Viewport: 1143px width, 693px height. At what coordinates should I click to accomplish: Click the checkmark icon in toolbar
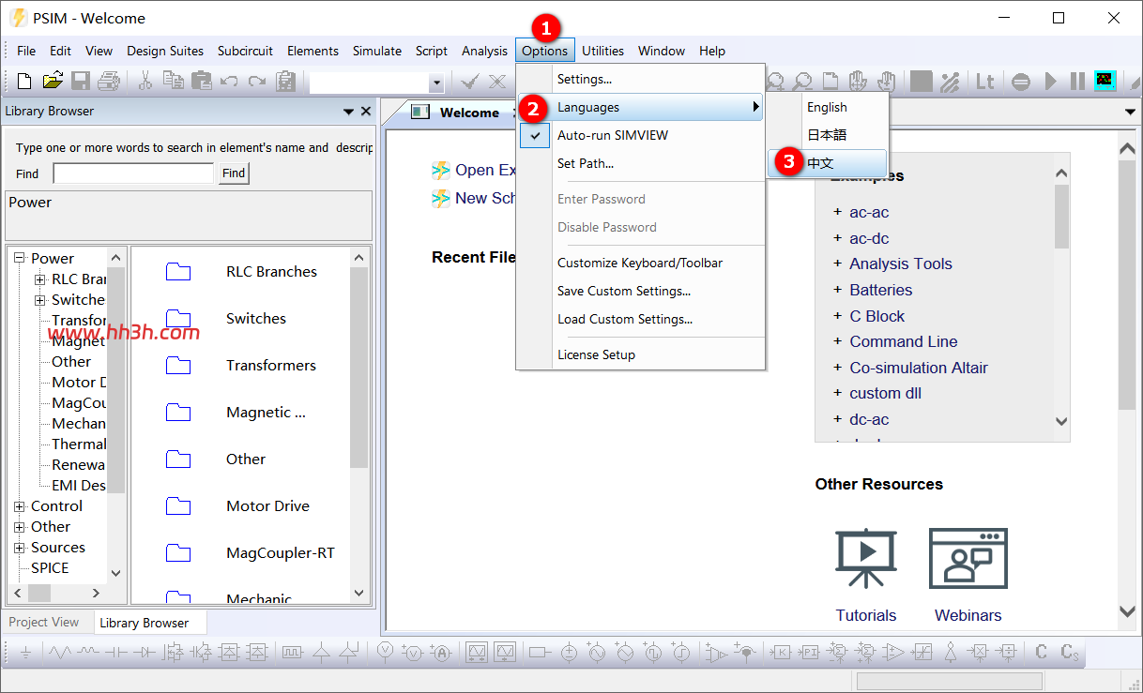coord(470,82)
